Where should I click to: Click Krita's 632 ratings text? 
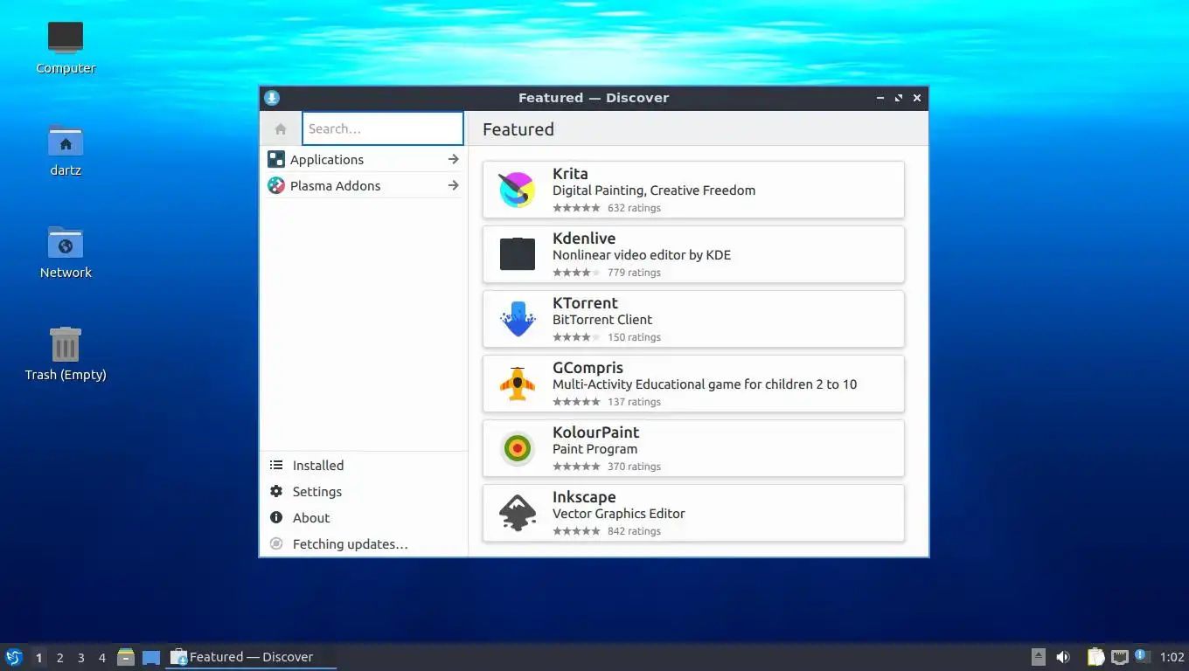click(634, 208)
